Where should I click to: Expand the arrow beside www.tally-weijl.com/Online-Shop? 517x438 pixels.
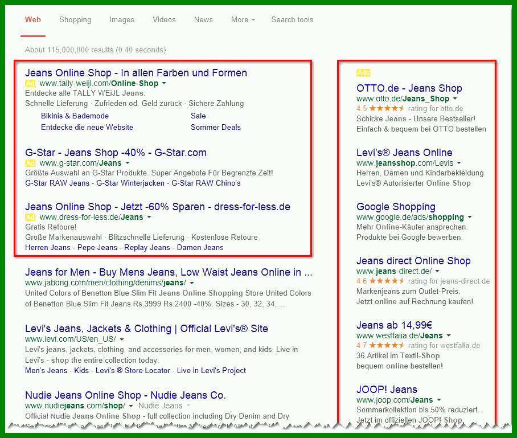164,83
